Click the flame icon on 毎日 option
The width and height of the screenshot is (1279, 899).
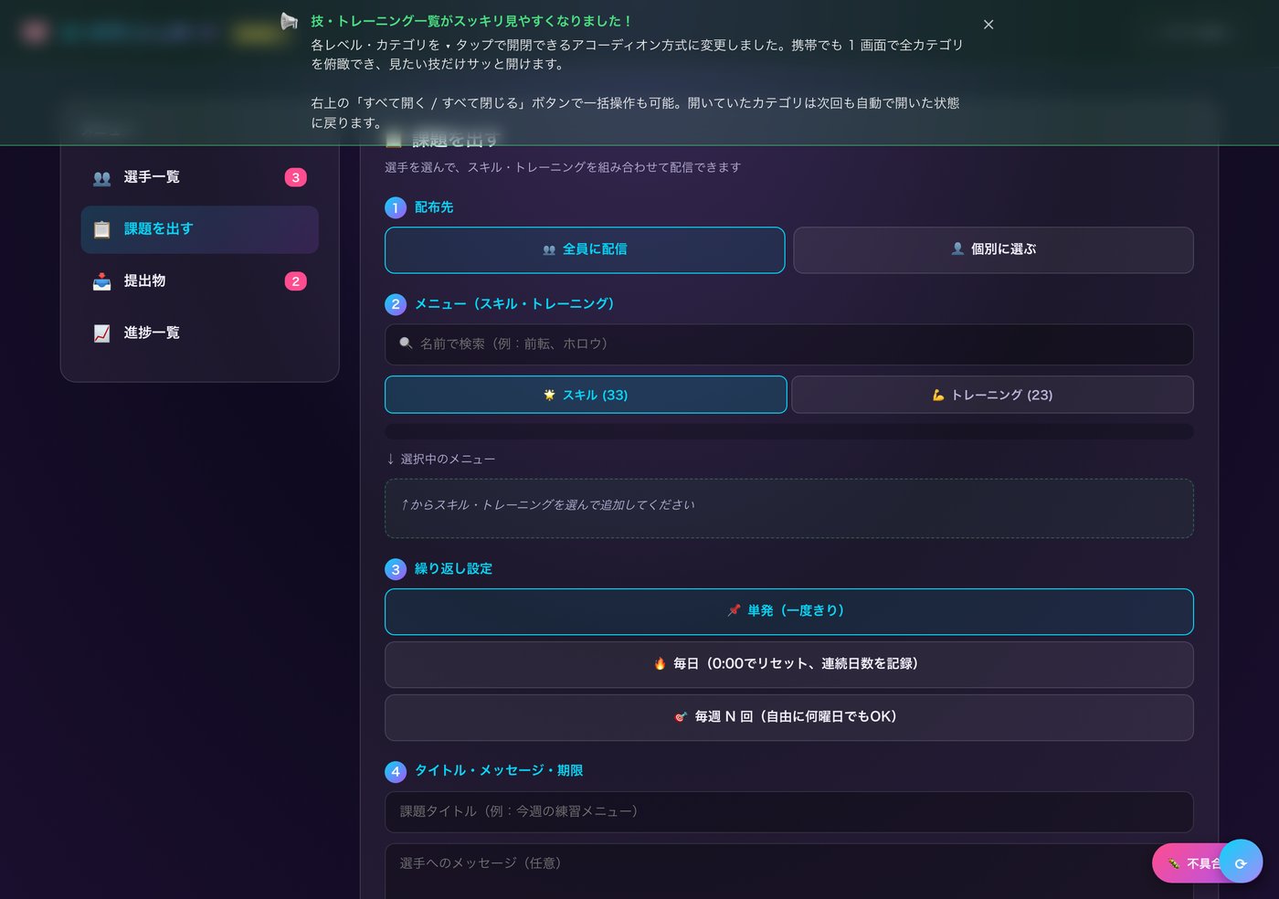tap(660, 663)
